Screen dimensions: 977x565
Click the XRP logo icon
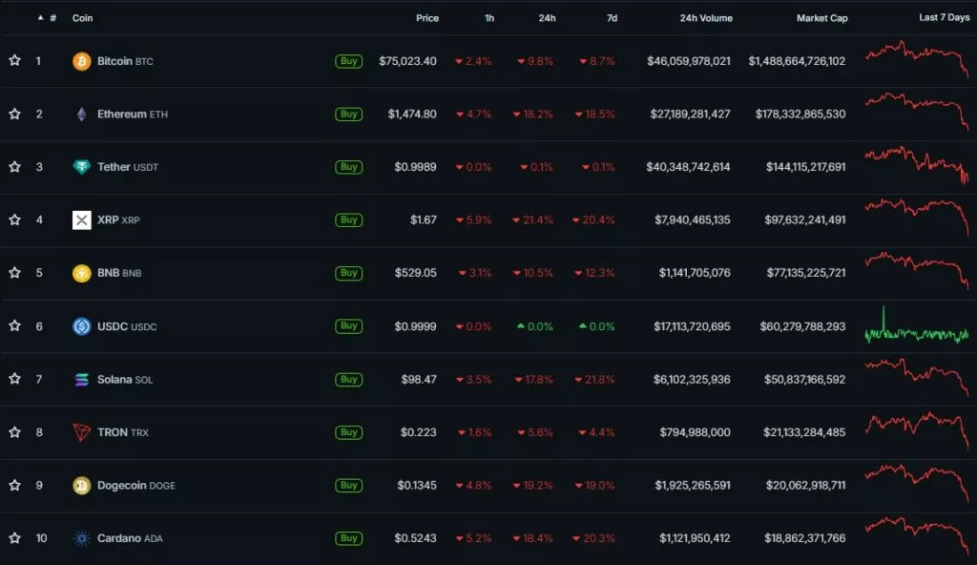[x=82, y=220]
